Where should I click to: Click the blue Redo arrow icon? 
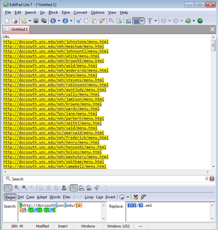pyautogui.click(x=65, y=21)
